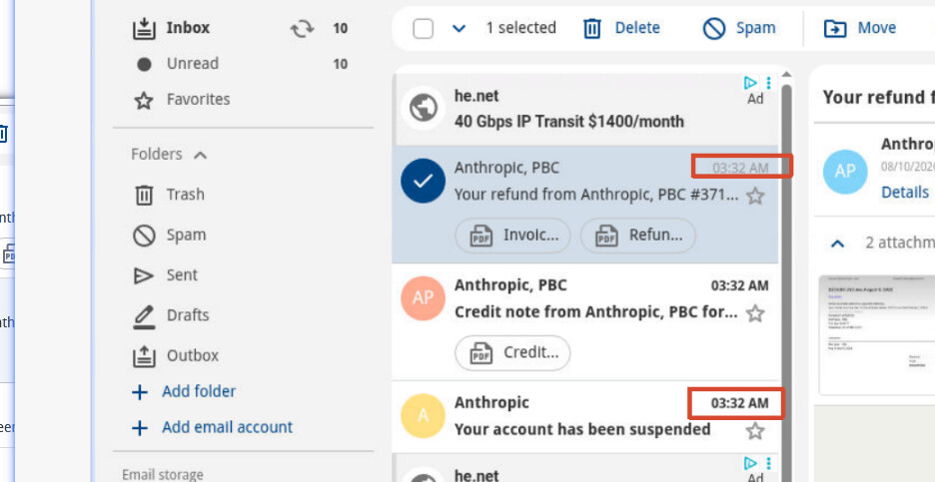
Task: Star the Credit note email
Action: point(755,312)
